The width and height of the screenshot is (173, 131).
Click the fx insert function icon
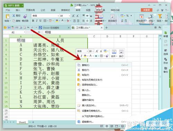pyautogui.click(x=39, y=32)
